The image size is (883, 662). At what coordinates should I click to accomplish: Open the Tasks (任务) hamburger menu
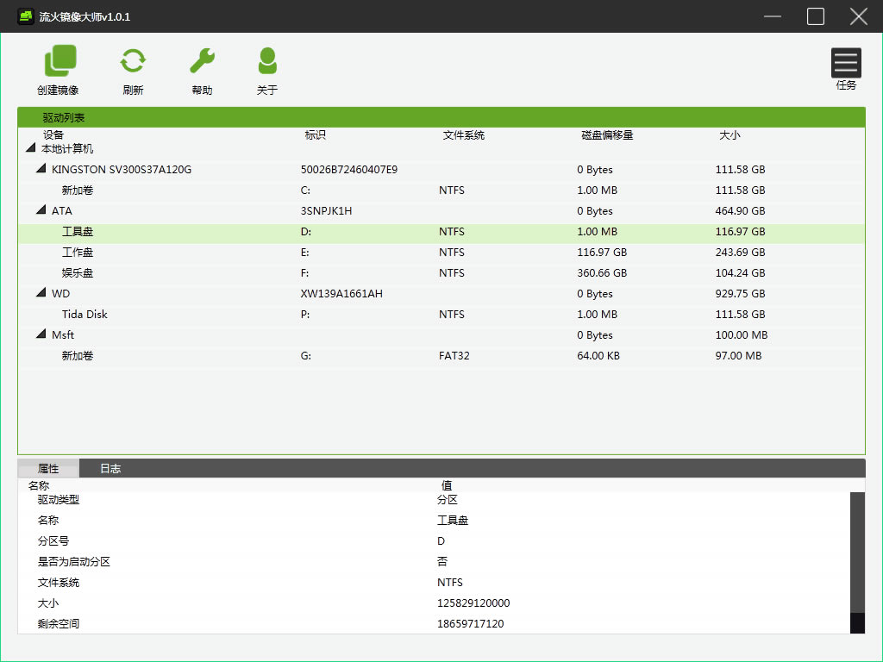tap(846, 63)
